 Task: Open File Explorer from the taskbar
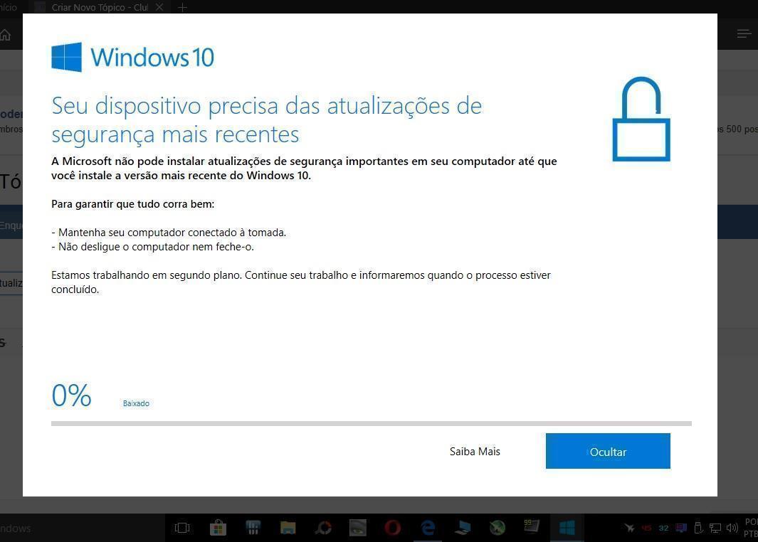(x=288, y=528)
